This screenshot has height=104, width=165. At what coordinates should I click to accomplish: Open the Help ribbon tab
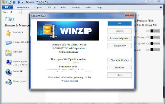[x=99, y=7]
